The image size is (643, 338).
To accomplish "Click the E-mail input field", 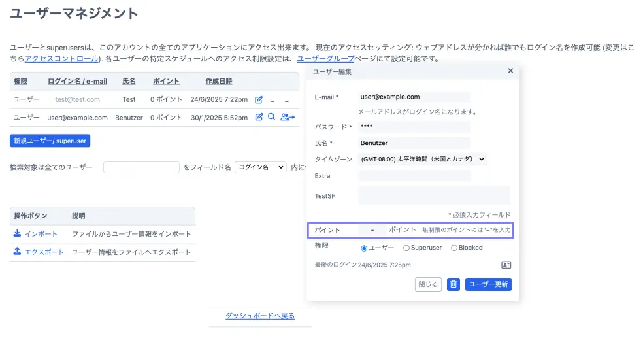I will [414, 97].
